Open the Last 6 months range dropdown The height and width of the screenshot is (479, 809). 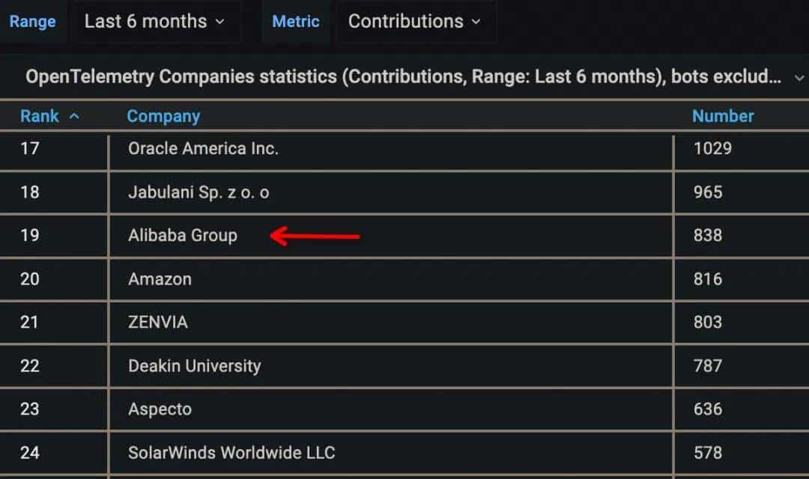(x=154, y=22)
